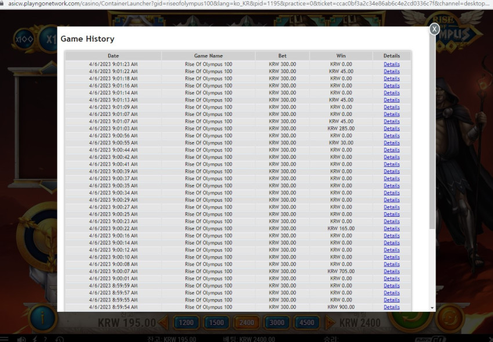Click the KRW 2400 bet display
Image resolution: width=493 pixels, height=342 pixels.
coord(360,323)
